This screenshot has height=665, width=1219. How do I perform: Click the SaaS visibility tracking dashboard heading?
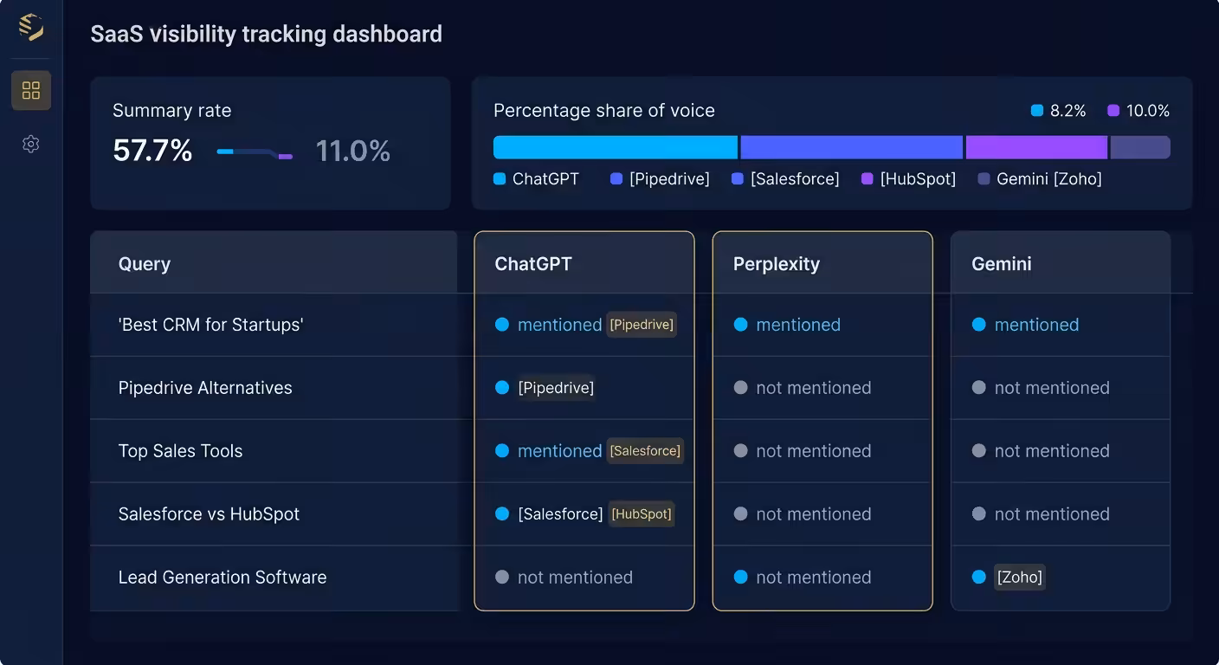tap(267, 34)
